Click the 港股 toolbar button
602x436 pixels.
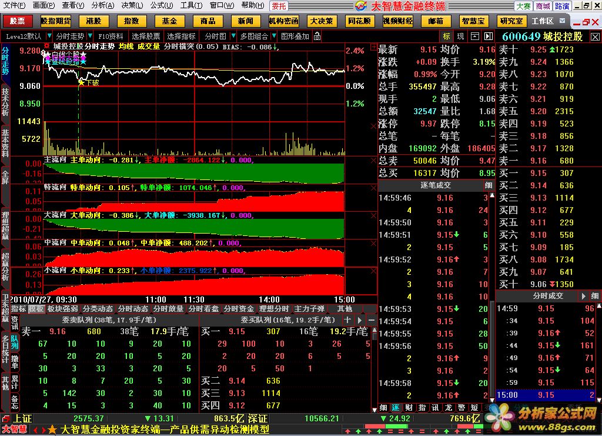(x=93, y=21)
